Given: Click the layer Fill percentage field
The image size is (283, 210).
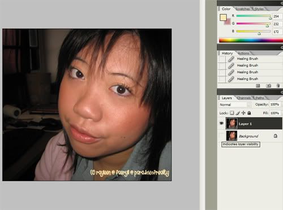Looking at the screenshot, I should pyautogui.click(x=275, y=113).
